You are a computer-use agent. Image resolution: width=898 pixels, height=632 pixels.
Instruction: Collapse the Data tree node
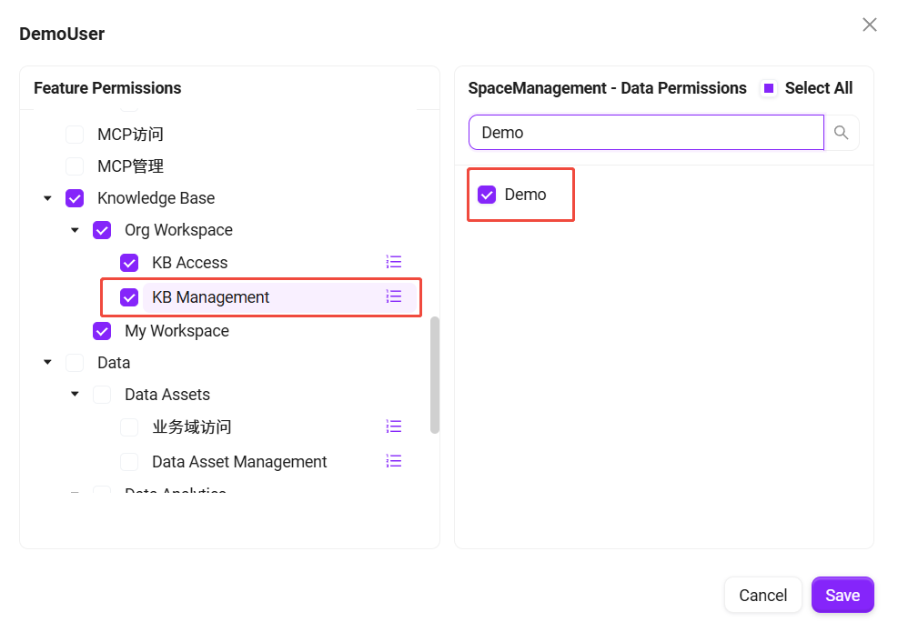coord(47,363)
